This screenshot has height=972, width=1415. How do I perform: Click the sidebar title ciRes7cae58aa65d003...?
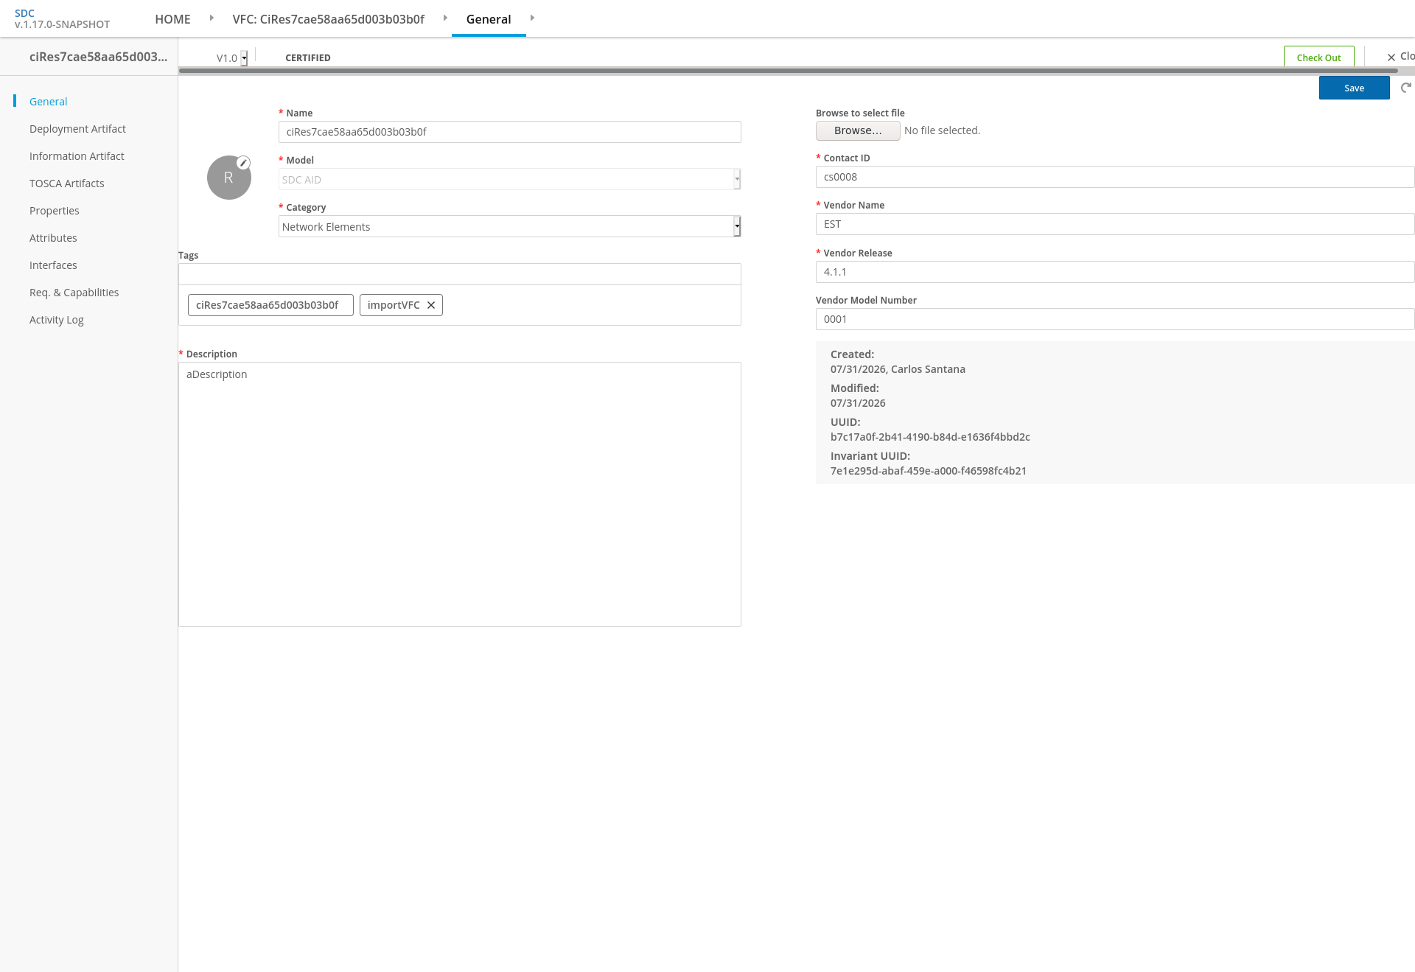pos(98,57)
